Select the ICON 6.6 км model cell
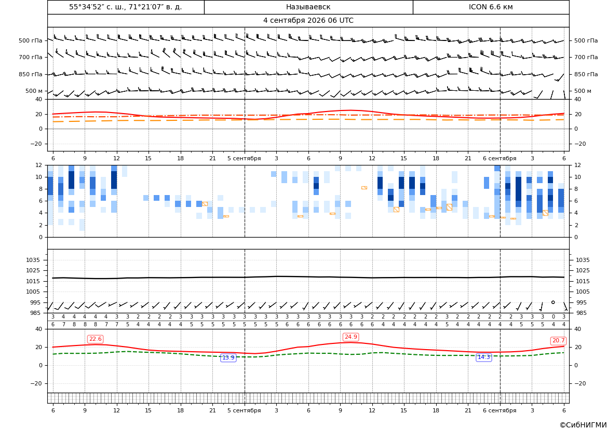 [491, 7]
